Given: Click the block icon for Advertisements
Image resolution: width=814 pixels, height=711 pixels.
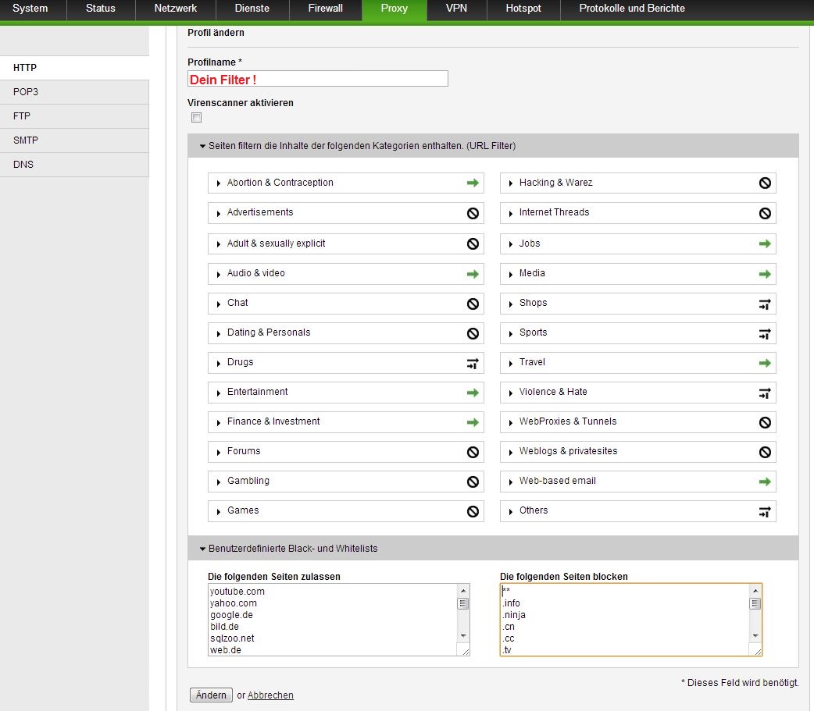Looking at the screenshot, I should point(473,213).
